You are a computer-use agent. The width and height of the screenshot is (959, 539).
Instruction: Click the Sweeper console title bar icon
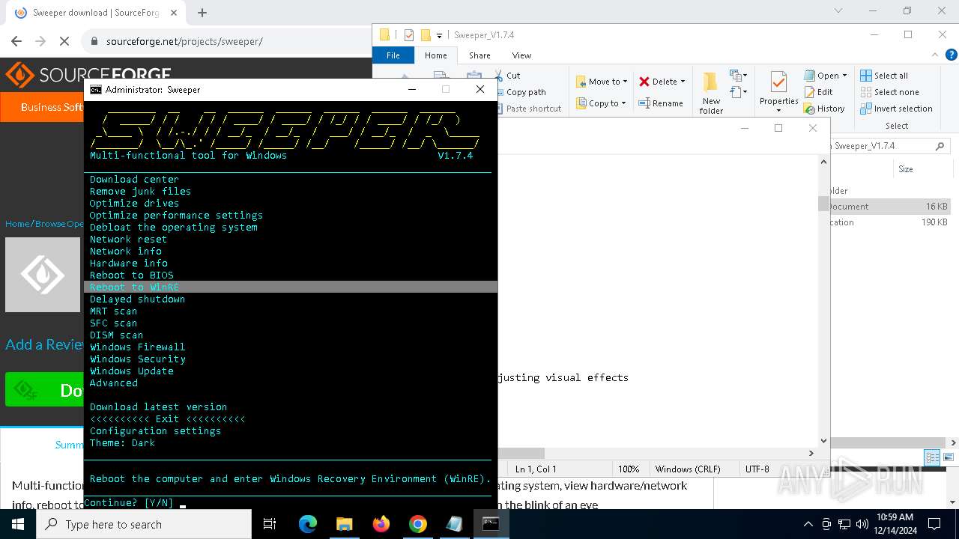tap(96, 89)
